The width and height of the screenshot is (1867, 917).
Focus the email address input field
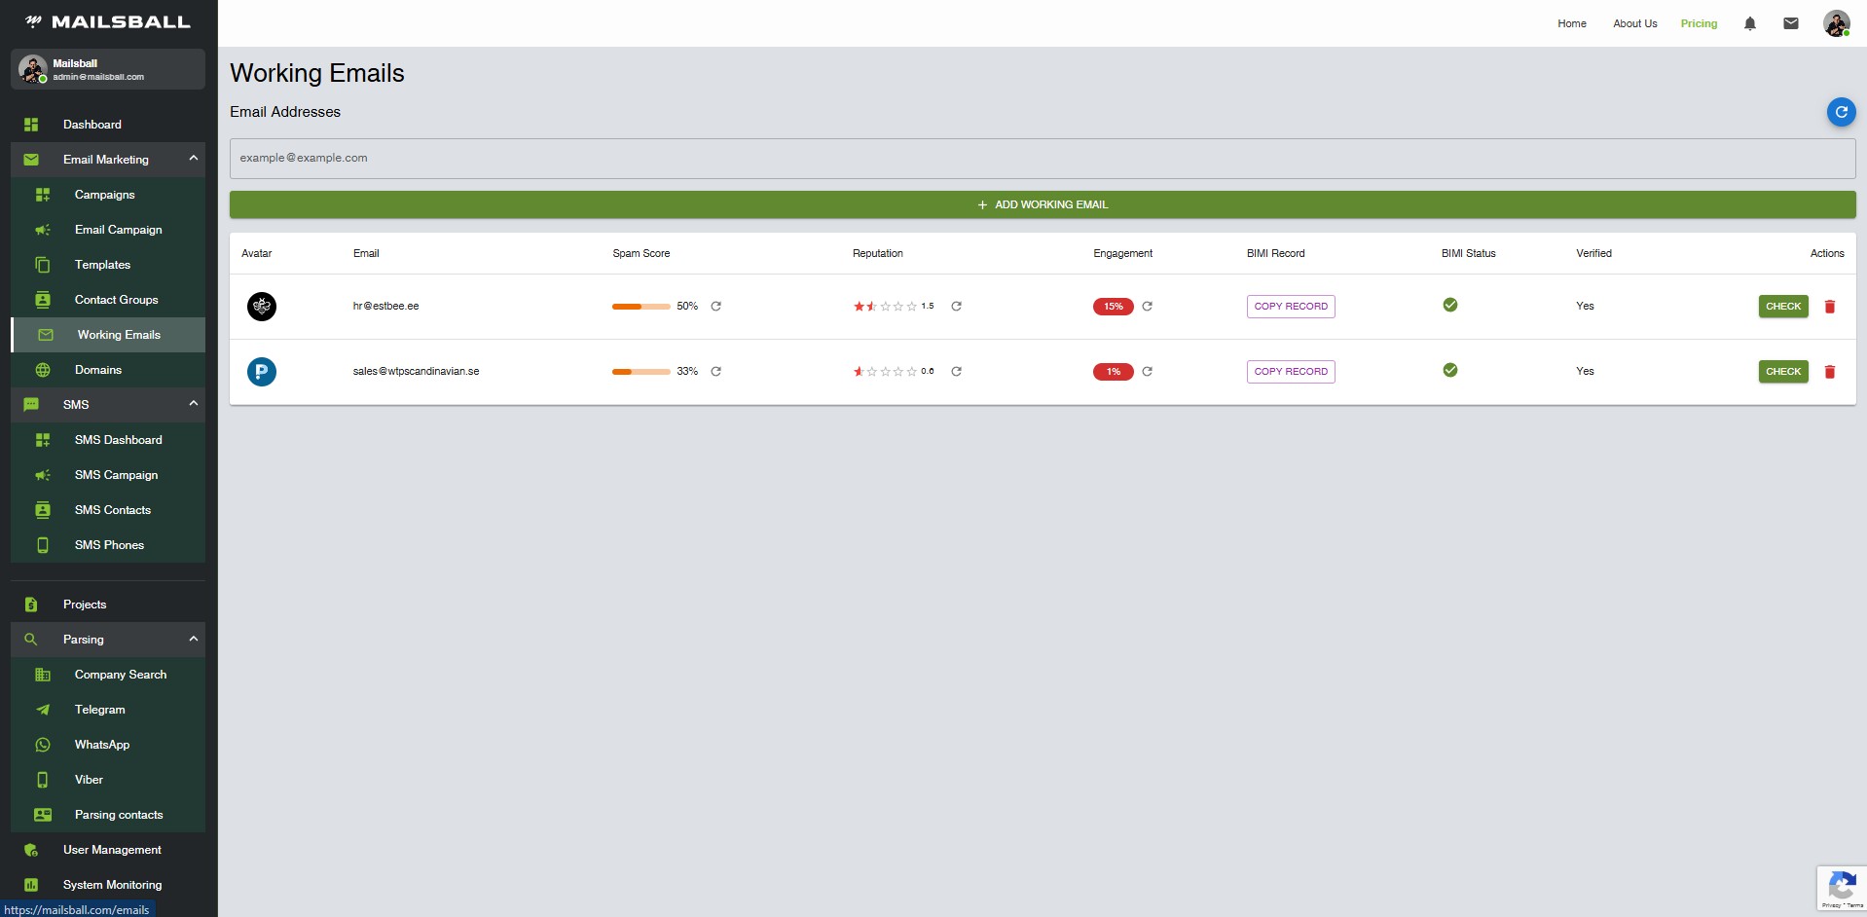coord(1042,158)
